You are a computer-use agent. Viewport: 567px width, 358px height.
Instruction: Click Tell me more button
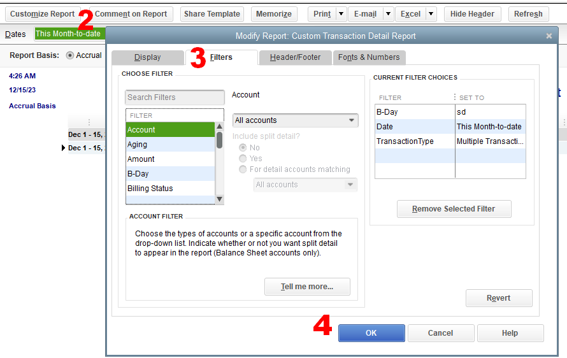pos(307,287)
